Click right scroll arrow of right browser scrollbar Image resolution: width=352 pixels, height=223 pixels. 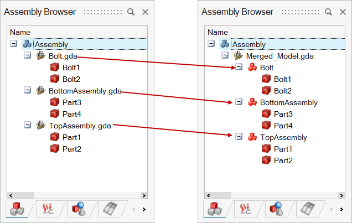tap(341, 195)
